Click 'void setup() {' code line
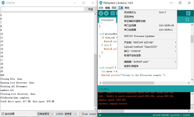This screenshot has height=117, width=194. 107,68
